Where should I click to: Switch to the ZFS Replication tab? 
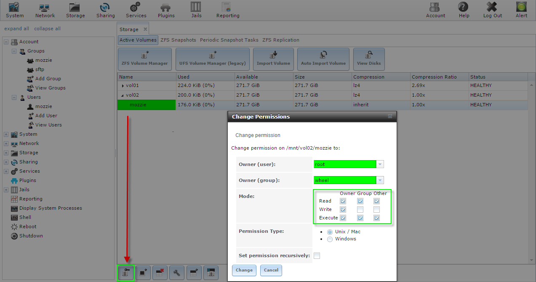coord(281,40)
